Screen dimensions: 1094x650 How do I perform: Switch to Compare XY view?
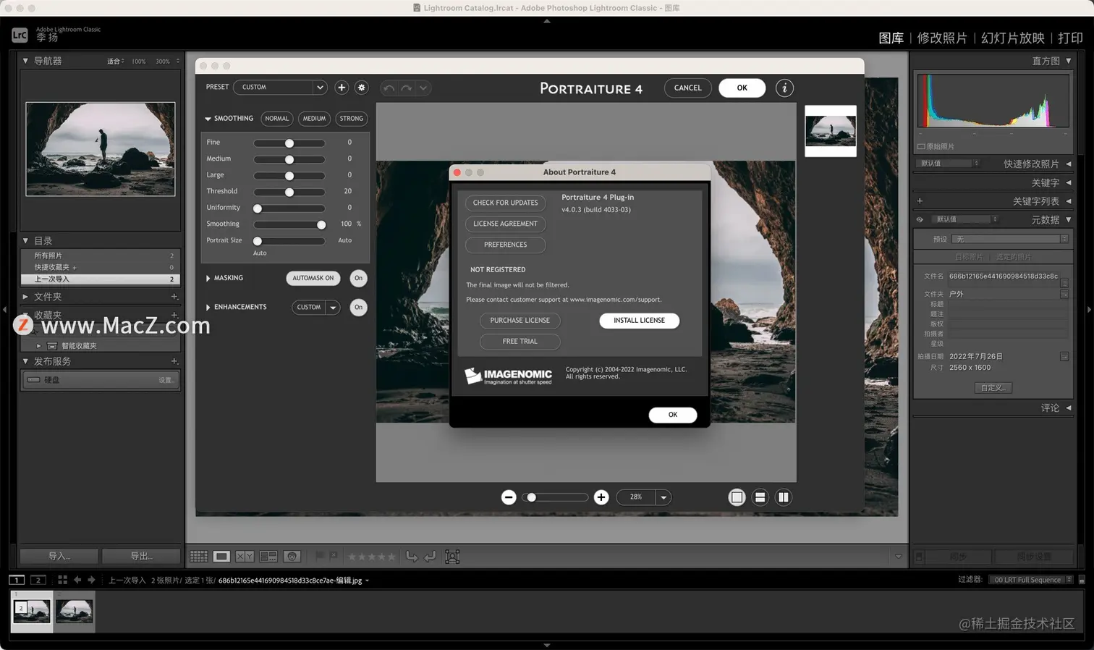pyautogui.click(x=245, y=557)
